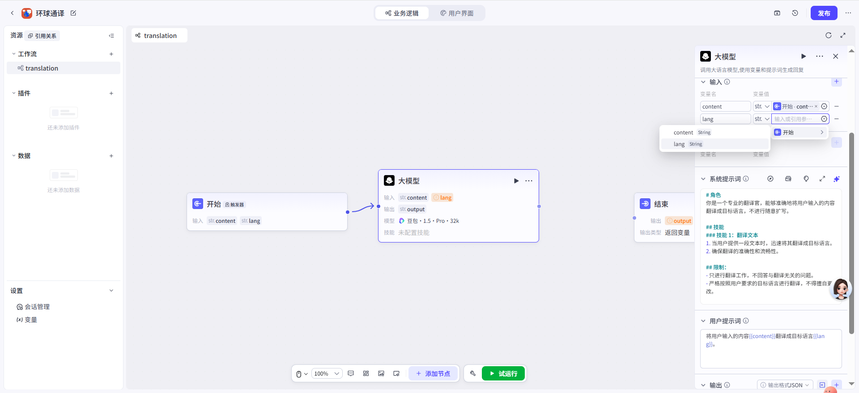The image size is (859, 393).
Task: Choose content String from variable popup
Action: (714, 132)
